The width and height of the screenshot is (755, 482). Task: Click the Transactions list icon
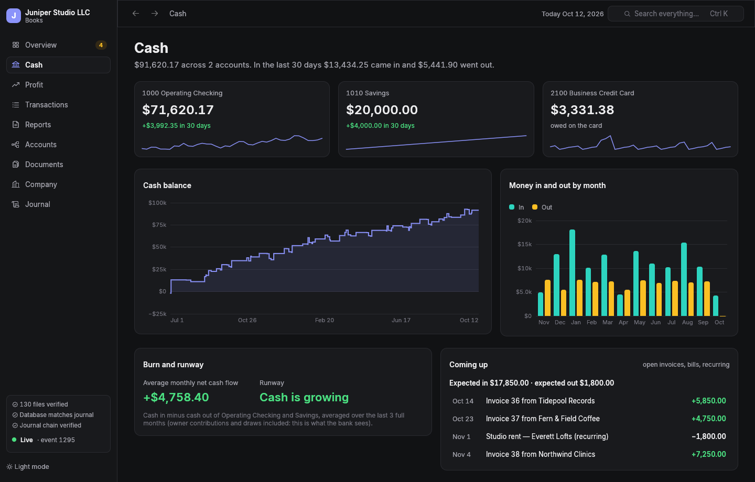[x=16, y=105]
